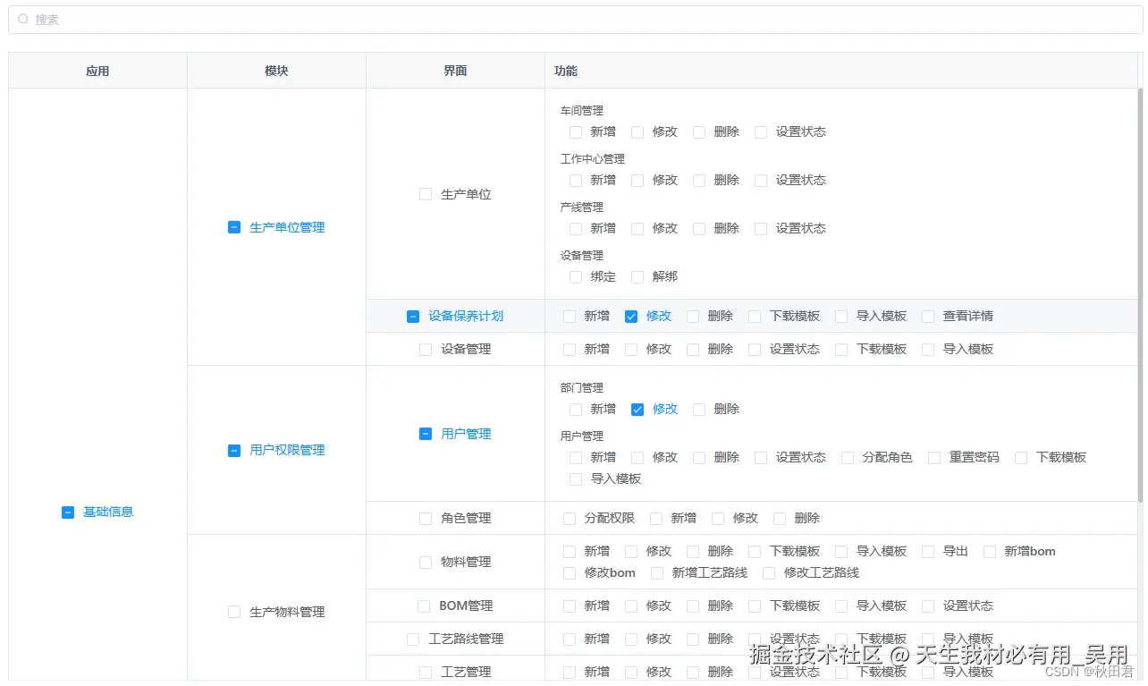Check the 生产物料管理 module checkbox

pyautogui.click(x=233, y=612)
